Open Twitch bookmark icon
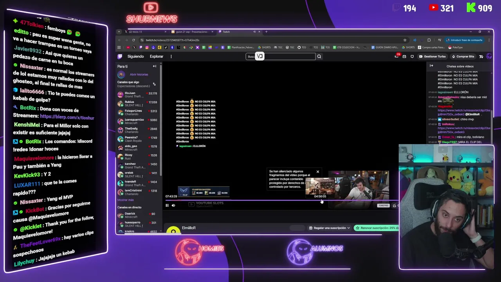The height and width of the screenshot is (282, 501). (141, 47)
